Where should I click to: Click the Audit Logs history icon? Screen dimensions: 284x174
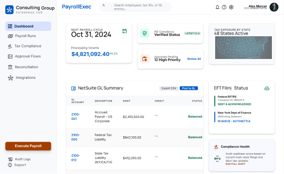pos(10,159)
